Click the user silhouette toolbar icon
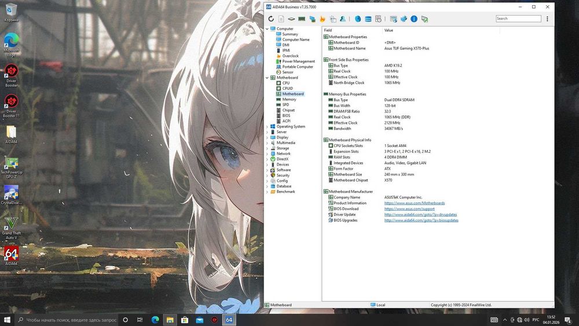Screen dimensions: 579x326 click(343, 19)
